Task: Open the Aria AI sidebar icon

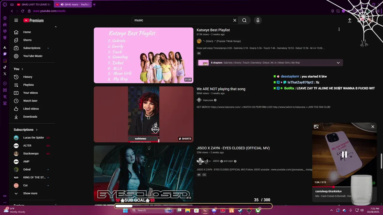Action: tap(5, 47)
